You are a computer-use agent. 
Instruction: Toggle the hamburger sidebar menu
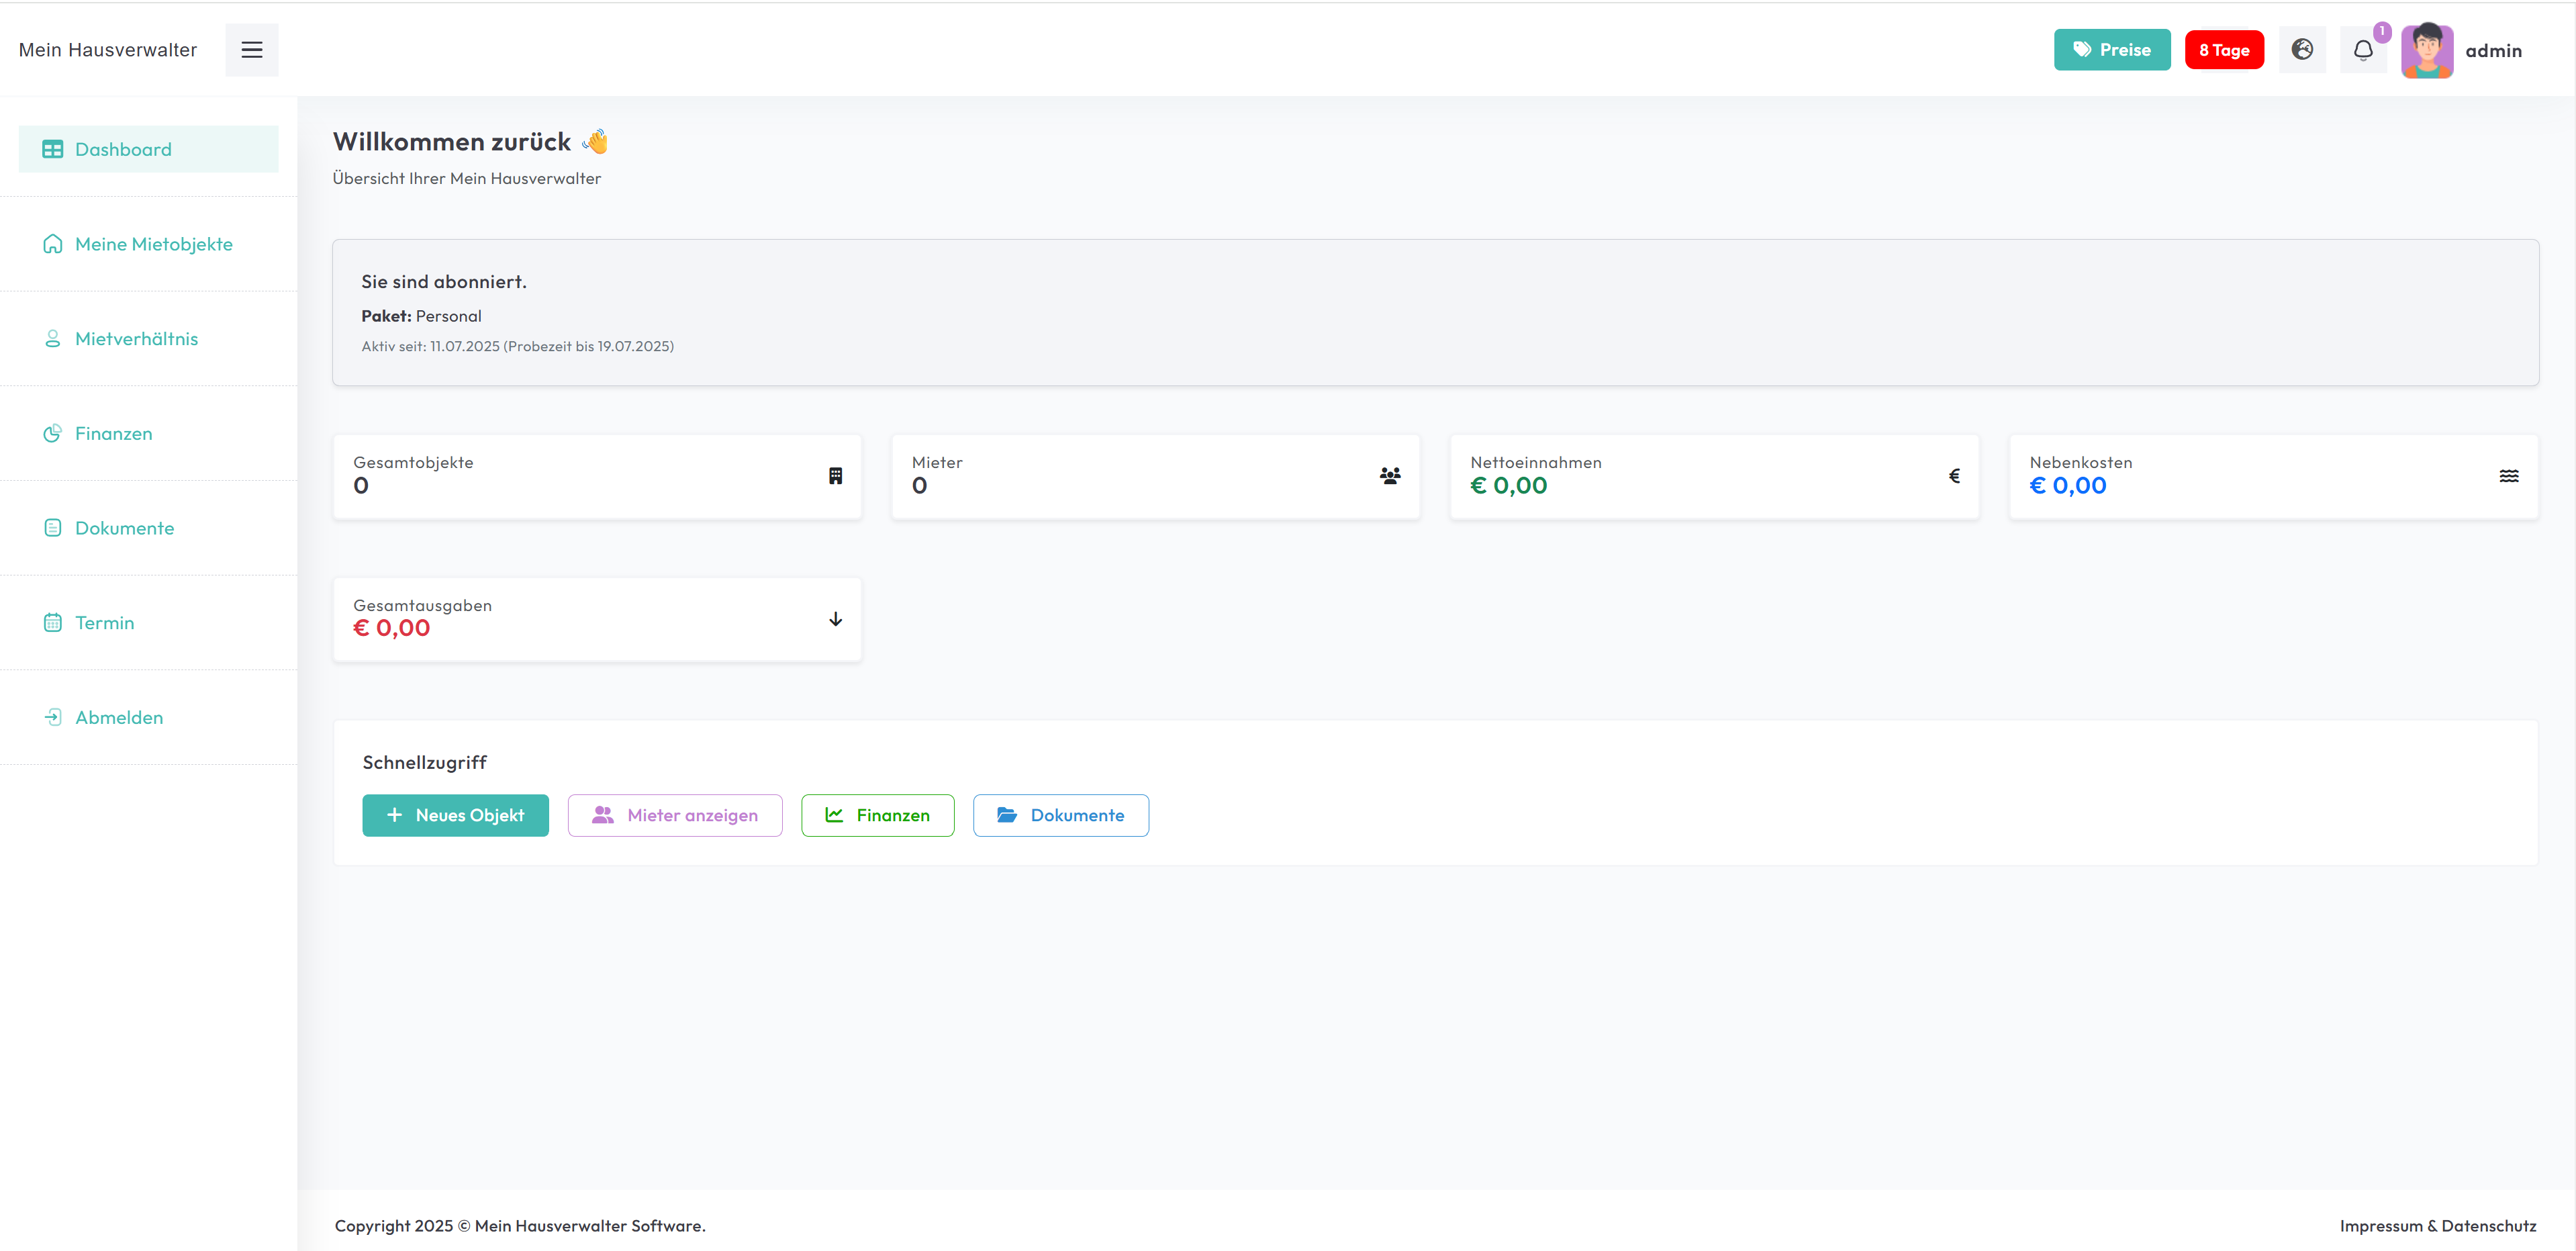click(x=251, y=50)
